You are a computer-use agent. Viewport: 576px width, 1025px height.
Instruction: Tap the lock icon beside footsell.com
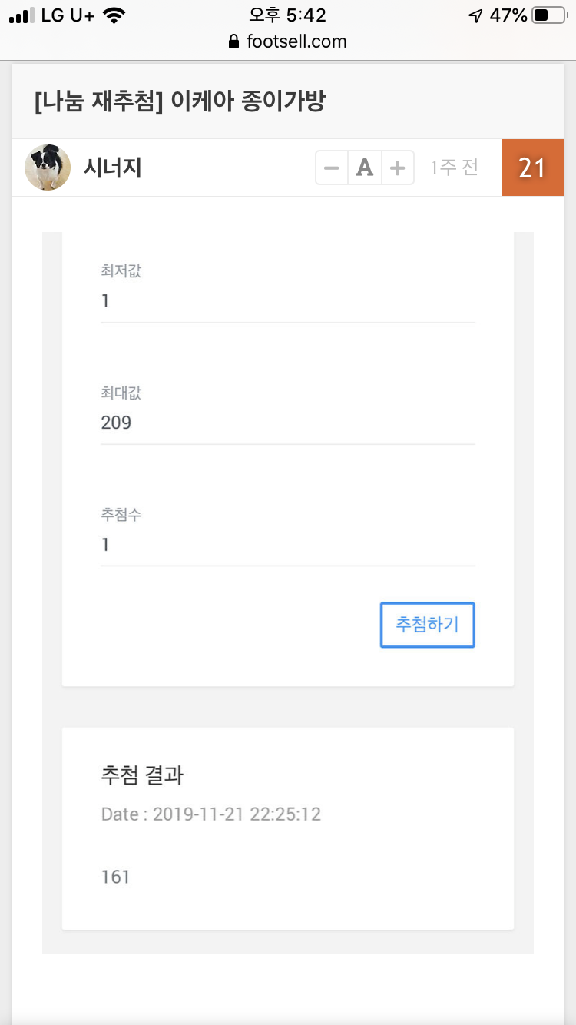[x=234, y=41]
